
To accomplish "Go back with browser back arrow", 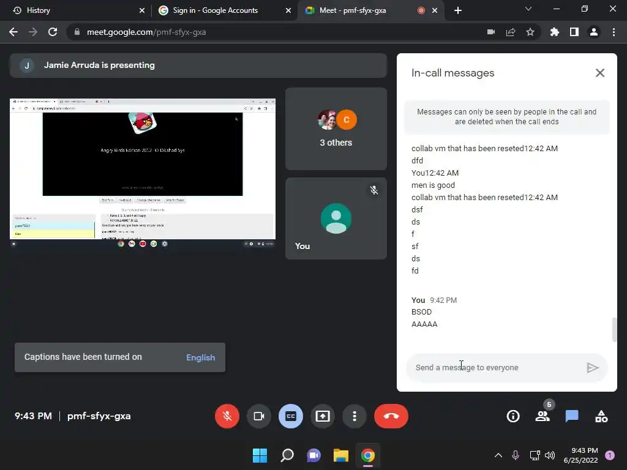I will [x=13, y=32].
